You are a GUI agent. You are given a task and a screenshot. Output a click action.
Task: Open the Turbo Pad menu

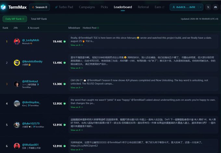[64, 7]
